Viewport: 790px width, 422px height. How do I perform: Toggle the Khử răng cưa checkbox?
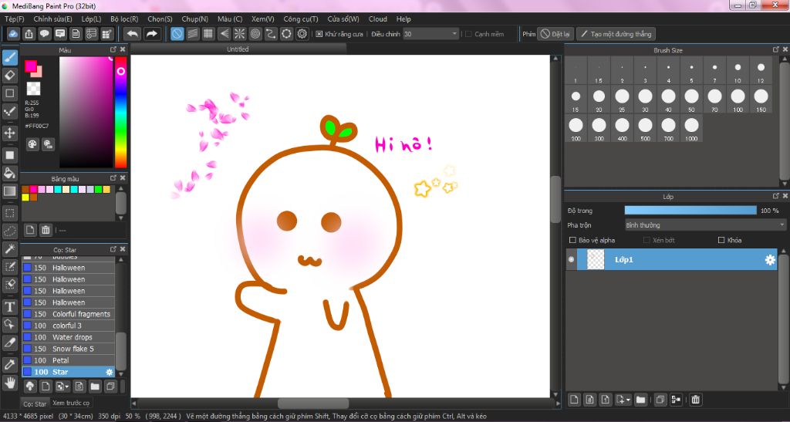[x=319, y=34]
